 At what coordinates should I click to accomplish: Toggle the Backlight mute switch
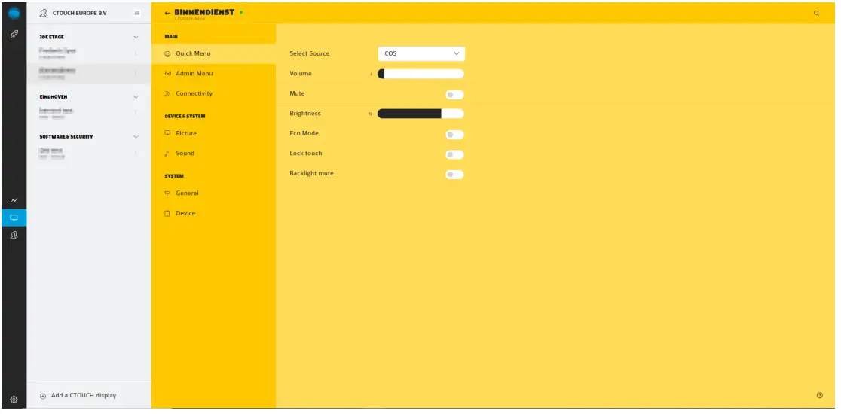tap(454, 175)
